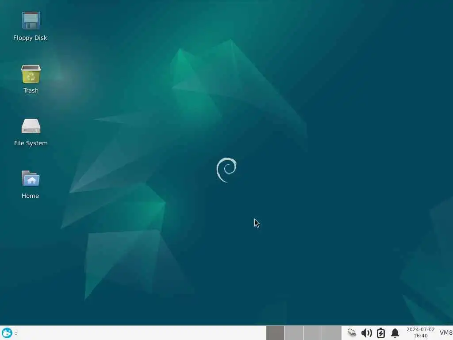Select the File System drive icon
This screenshot has width=453, height=340.
coord(31,126)
